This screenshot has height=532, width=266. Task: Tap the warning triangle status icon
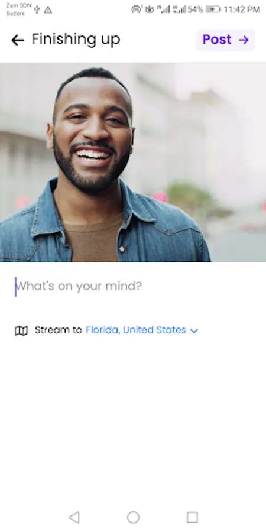coord(48,10)
